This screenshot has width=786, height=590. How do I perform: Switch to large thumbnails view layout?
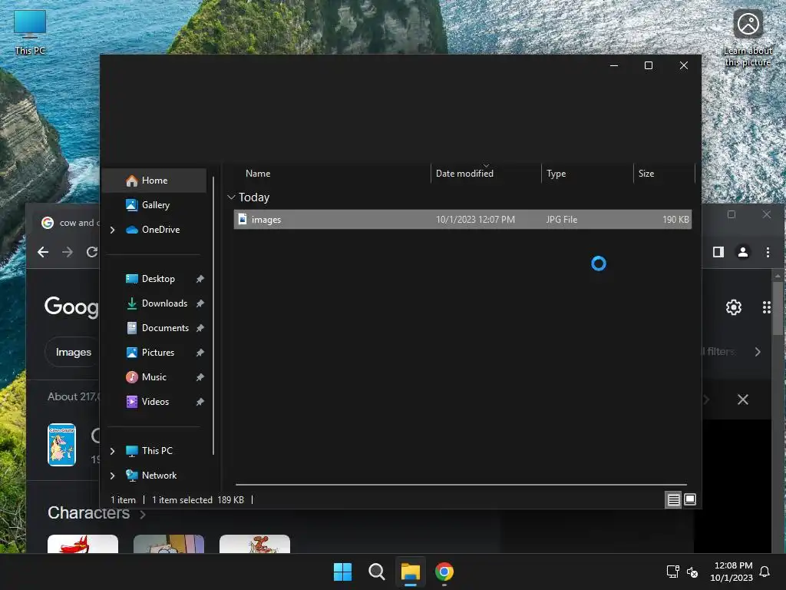tap(690, 499)
